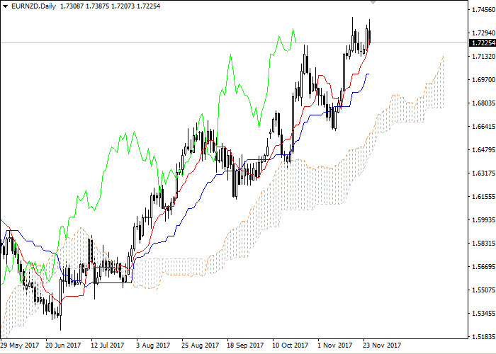Click the 1 Nov 2017 date label
The image size is (496, 354).
[335, 345]
